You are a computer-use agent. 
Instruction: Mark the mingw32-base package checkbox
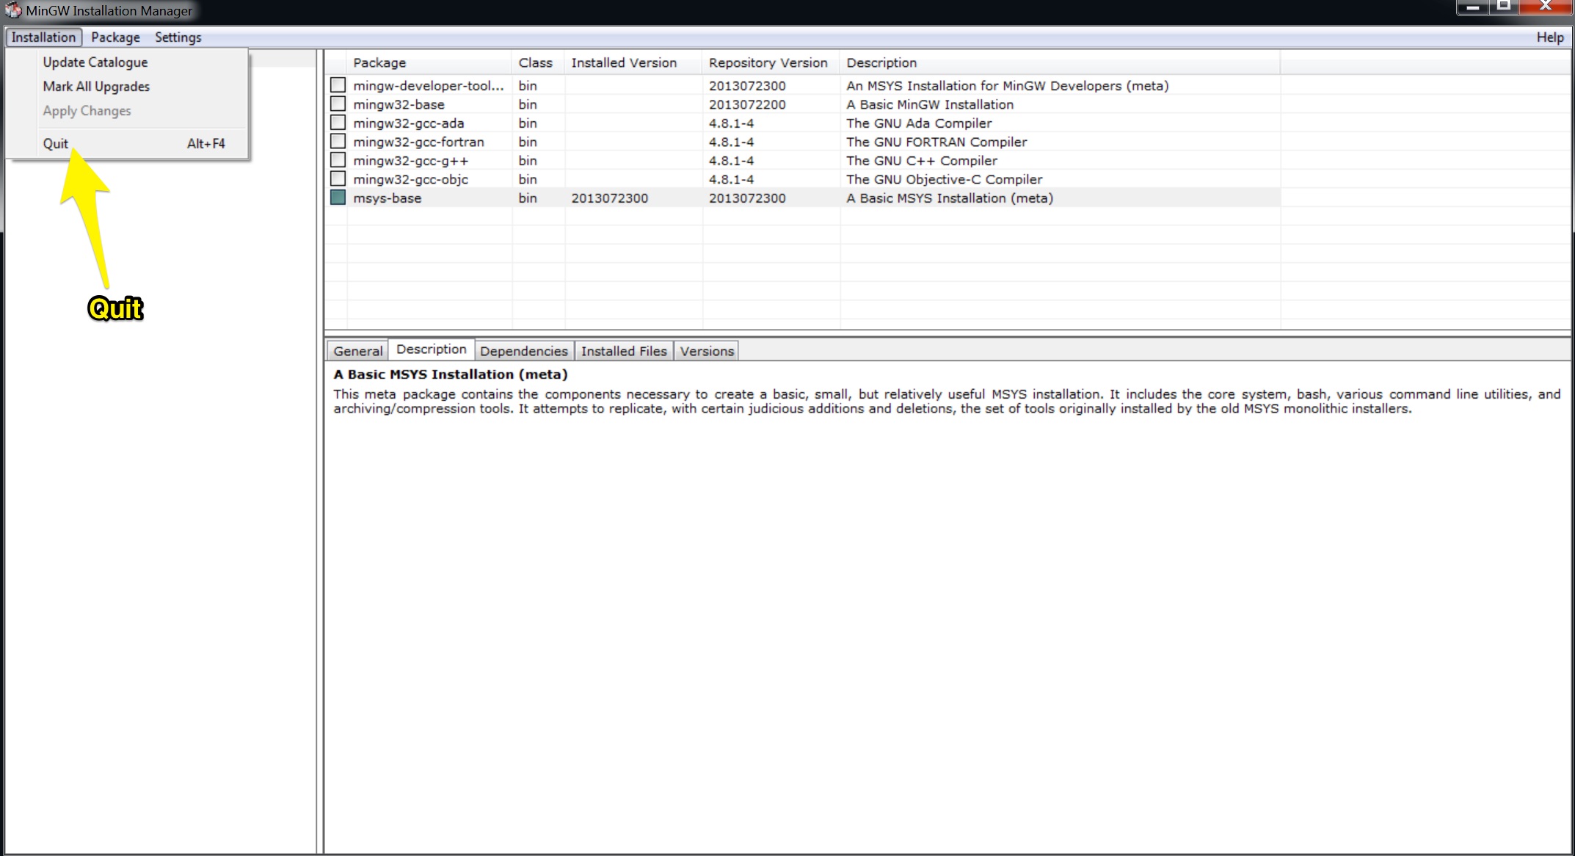pos(338,104)
